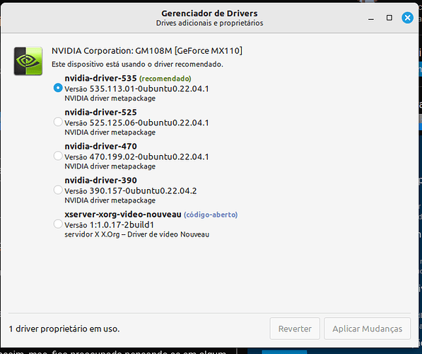Click version text 525.125.06-0ubuntu0.22.04.1
This screenshot has width=422, height=354.
149,122
